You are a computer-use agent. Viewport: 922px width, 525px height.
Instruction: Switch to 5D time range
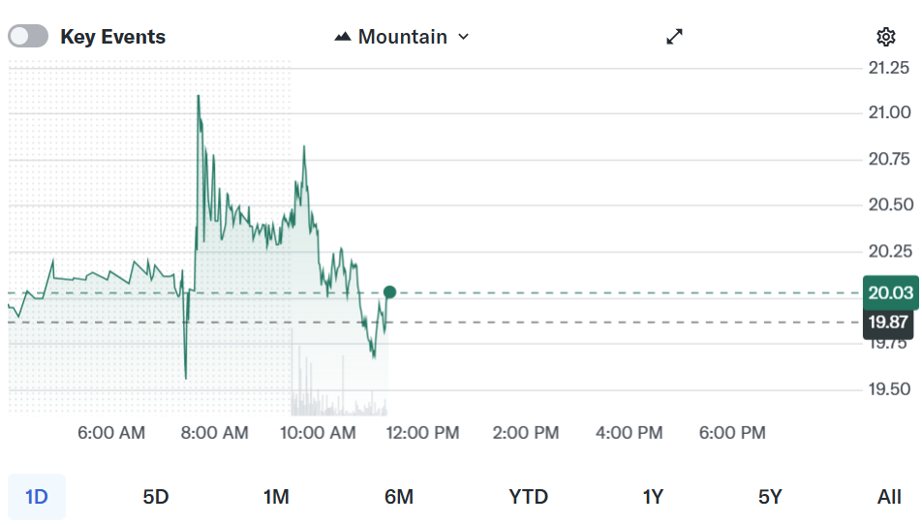(x=156, y=497)
